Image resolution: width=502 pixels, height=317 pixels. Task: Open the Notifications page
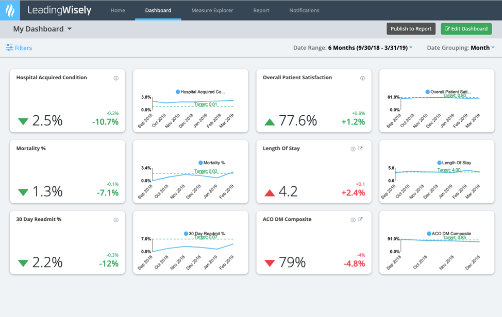pos(304,10)
